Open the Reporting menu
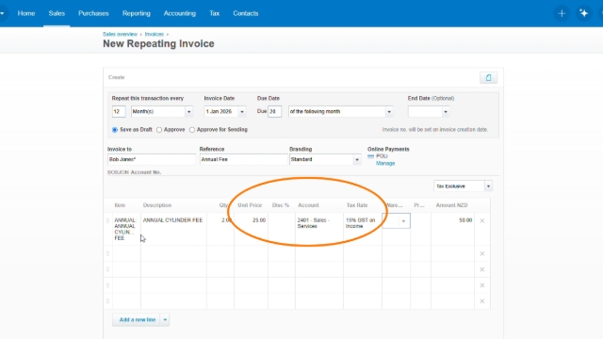This screenshot has width=603, height=339. coord(136,13)
